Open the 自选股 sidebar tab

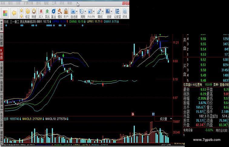click(2, 86)
